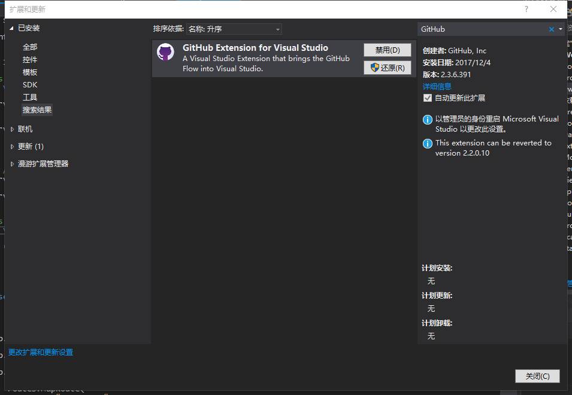The width and height of the screenshot is (572, 395).
Task: Click the extension description text
Action: pos(266,63)
